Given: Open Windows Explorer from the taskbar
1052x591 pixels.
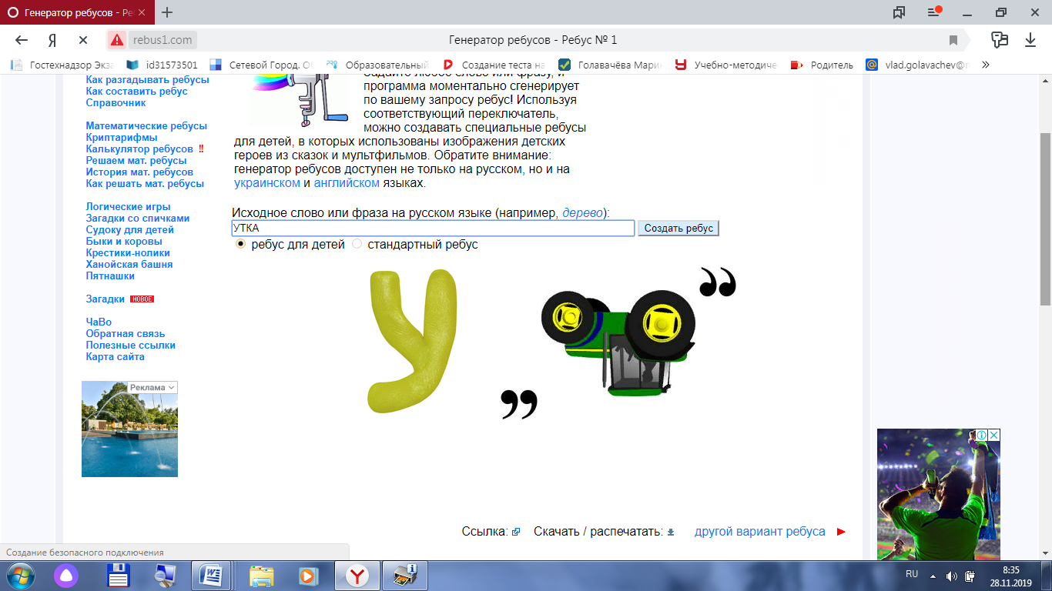Looking at the screenshot, I should (x=262, y=576).
